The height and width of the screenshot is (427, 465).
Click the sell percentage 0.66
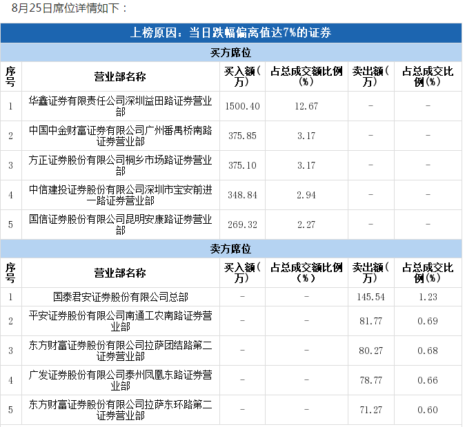pyautogui.click(x=428, y=380)
